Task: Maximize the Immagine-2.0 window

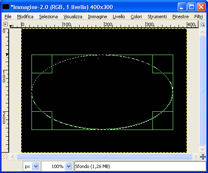Action: point(191,7)
